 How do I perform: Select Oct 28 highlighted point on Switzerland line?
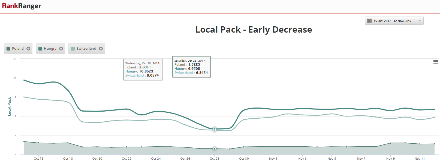(215, 130)
